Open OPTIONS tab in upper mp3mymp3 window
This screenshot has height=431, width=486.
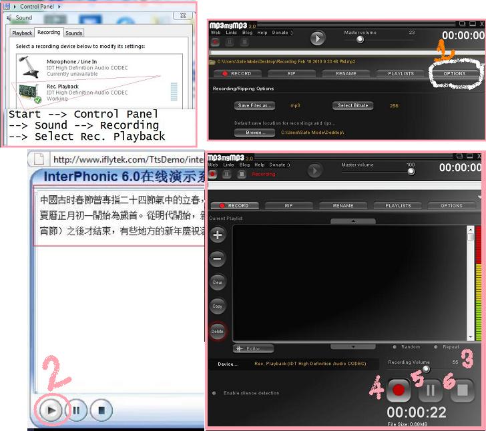(454, 73)
